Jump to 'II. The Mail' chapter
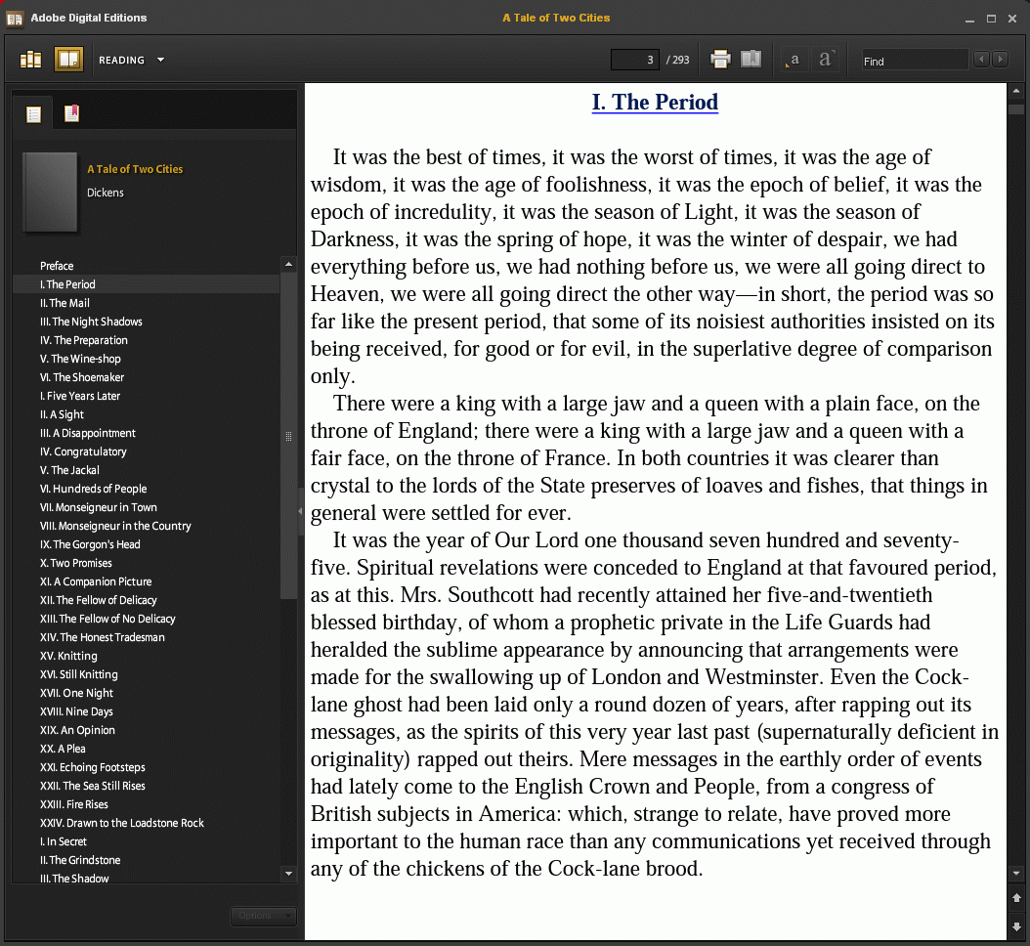1030x946 pixels. 64,303
